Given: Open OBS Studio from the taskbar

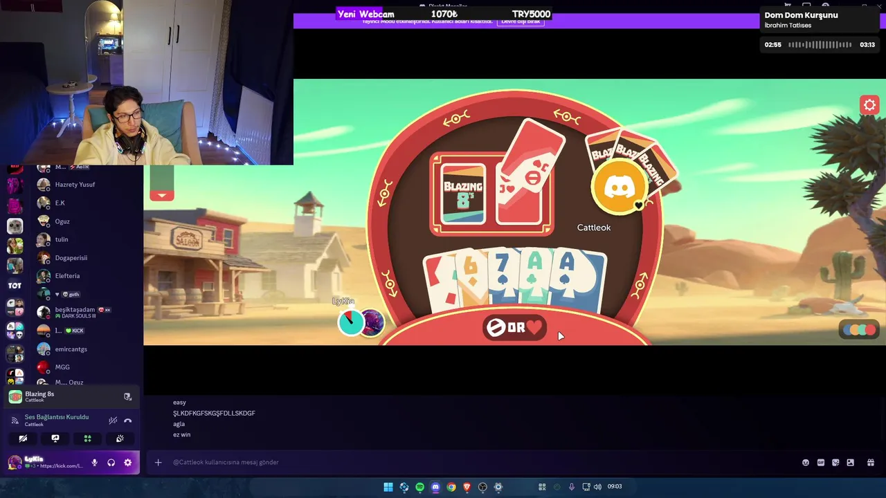Looking at the screenshot, I should click(x=482, y=487).
